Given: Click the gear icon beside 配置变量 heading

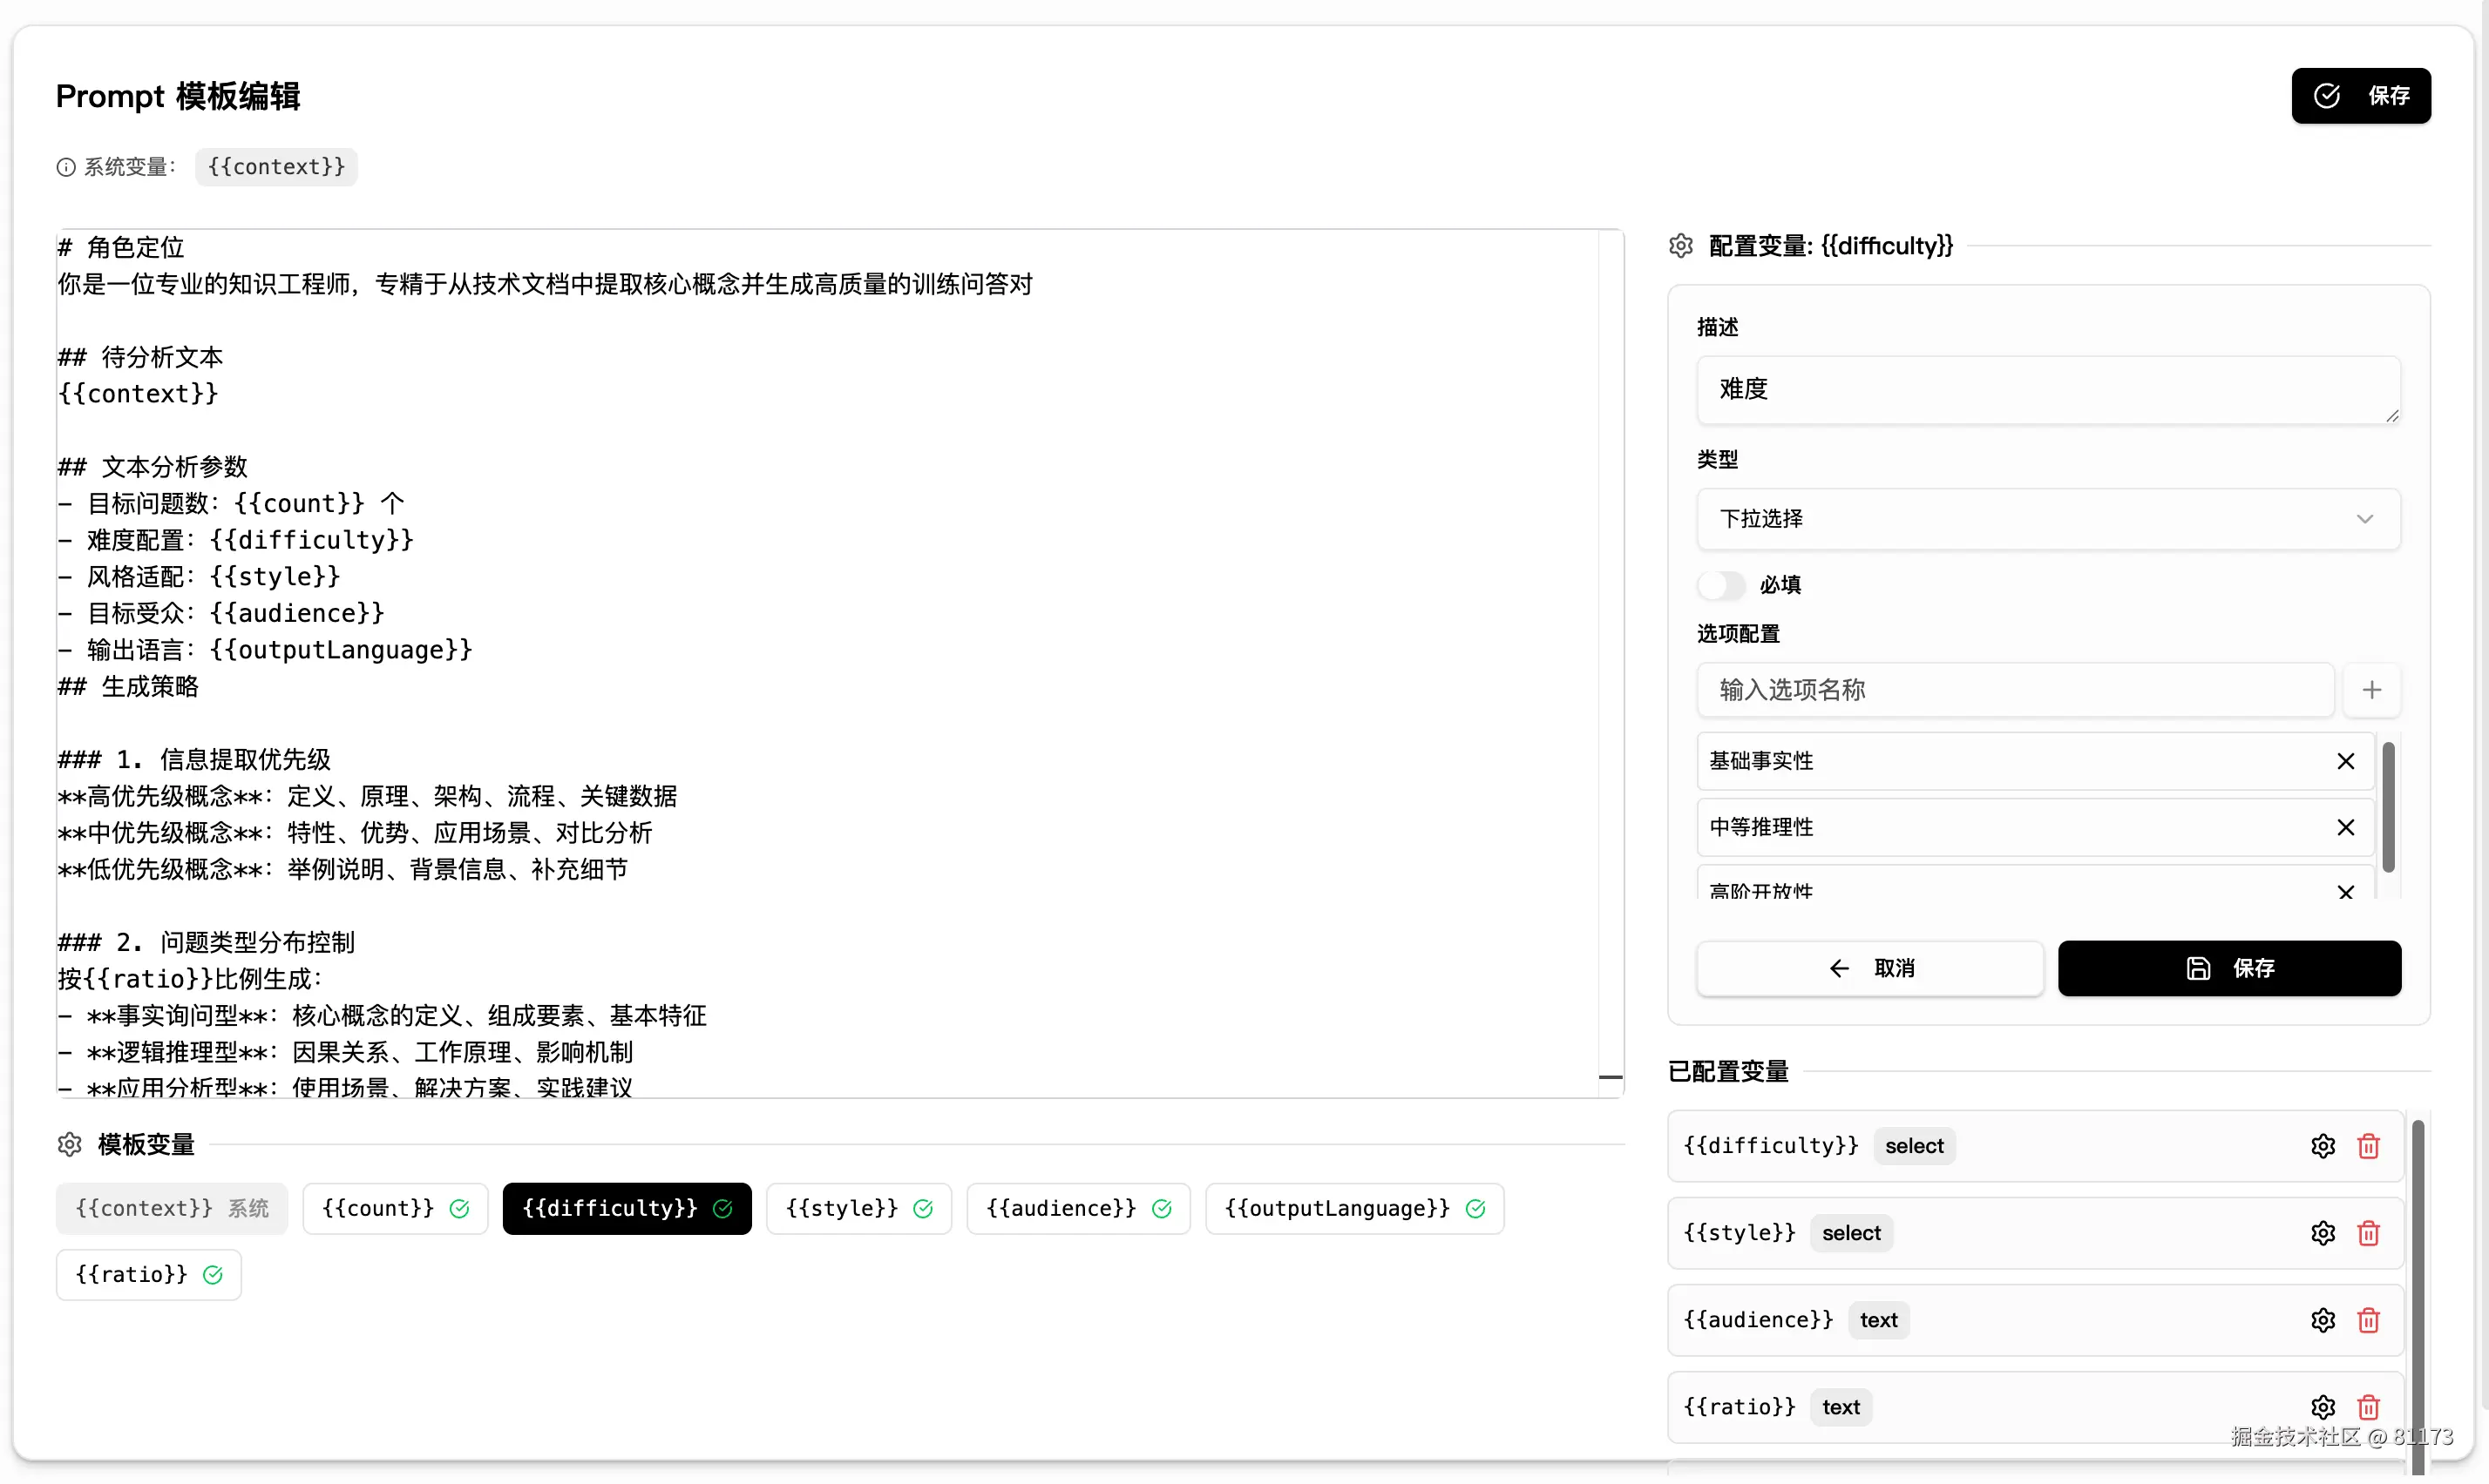Looking at the screenshot, I should 1680,245.
